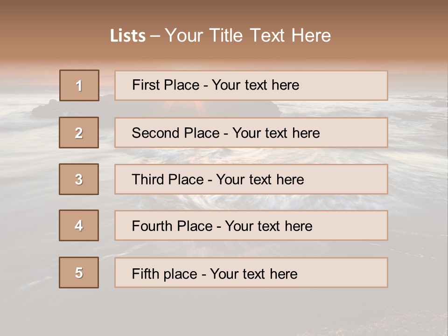This screenshot has height=336, width=448.
Task: Click "Your text here" in the Second Place bar
Action: click(x=276, y=133)
